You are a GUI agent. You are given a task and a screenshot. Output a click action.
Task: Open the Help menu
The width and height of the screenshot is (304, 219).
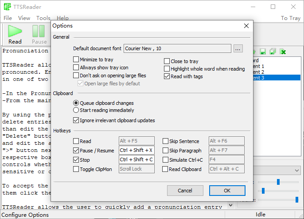[62, 18]
